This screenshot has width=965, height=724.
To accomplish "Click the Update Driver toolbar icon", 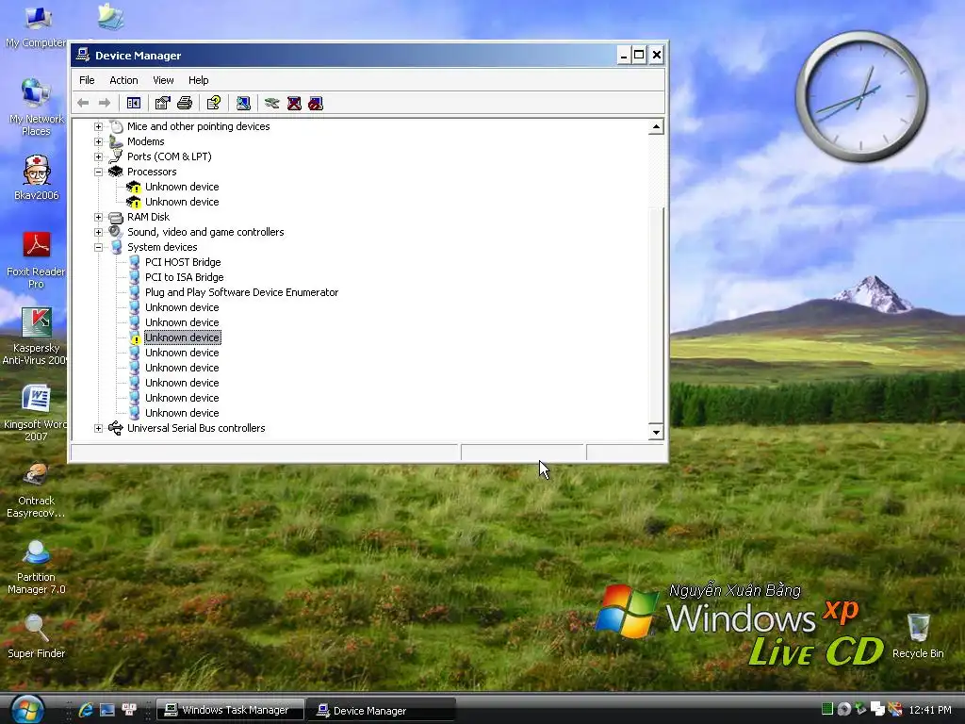I will click(271, 104).
